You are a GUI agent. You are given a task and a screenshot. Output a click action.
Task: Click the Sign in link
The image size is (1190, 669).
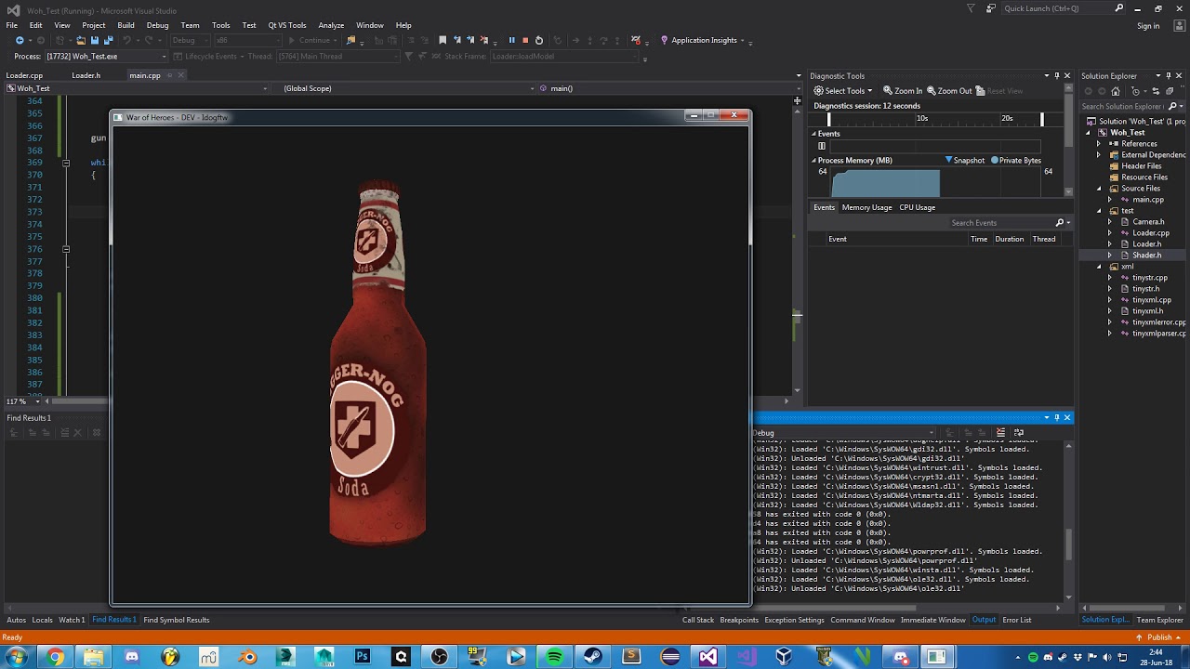(x=1148, y=26)
